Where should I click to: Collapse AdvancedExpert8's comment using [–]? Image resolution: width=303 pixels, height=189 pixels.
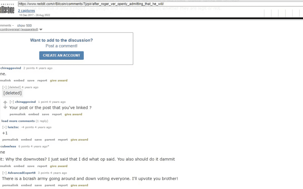pos(5,173)
